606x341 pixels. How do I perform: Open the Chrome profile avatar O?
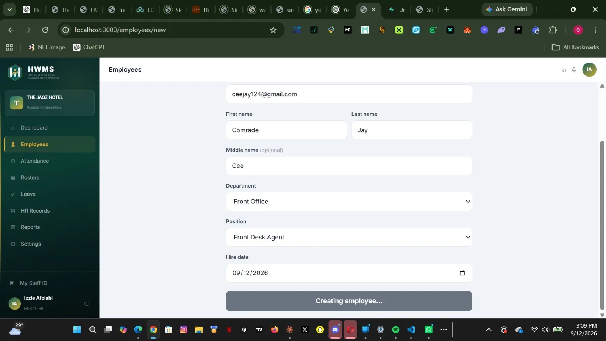tap(578, 30)
